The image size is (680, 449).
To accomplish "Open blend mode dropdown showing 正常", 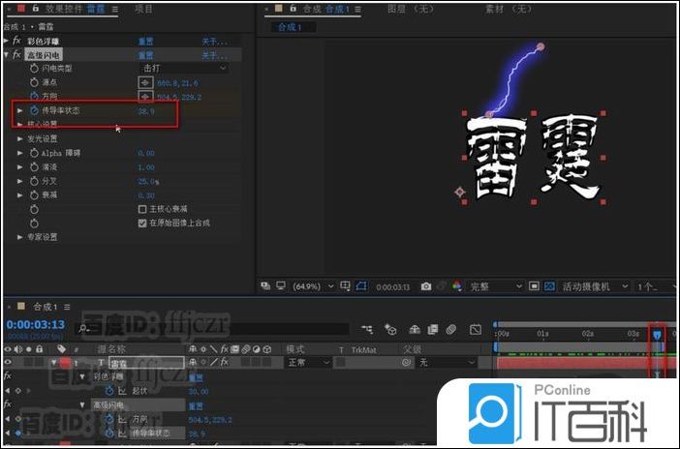I will coord(308,362).
